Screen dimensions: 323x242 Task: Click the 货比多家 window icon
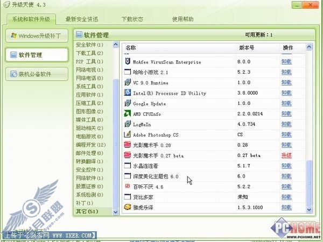click(x=128, y=197)
